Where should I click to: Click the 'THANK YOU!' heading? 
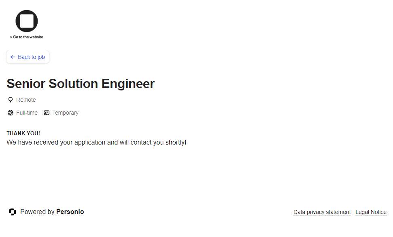23,133
